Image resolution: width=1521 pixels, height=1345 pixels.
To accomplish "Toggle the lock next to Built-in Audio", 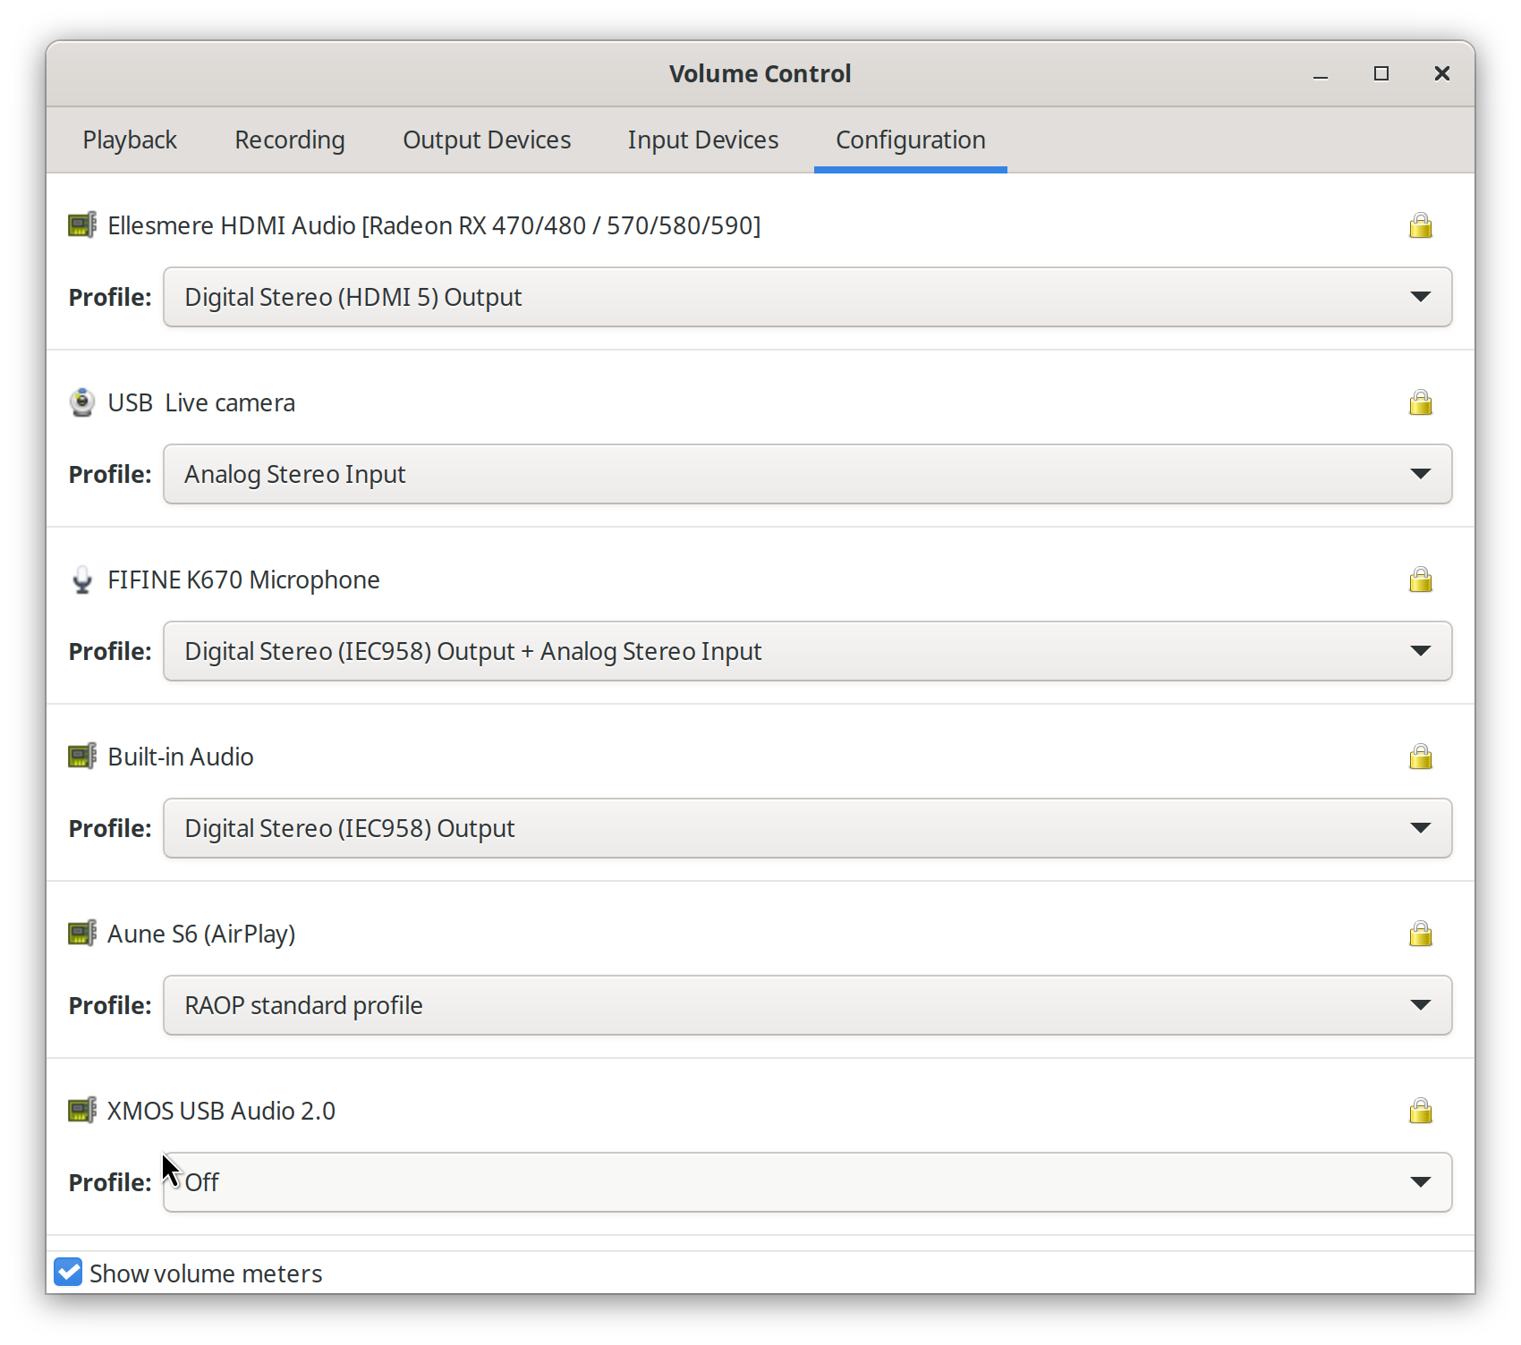I will pos(1420,757).
